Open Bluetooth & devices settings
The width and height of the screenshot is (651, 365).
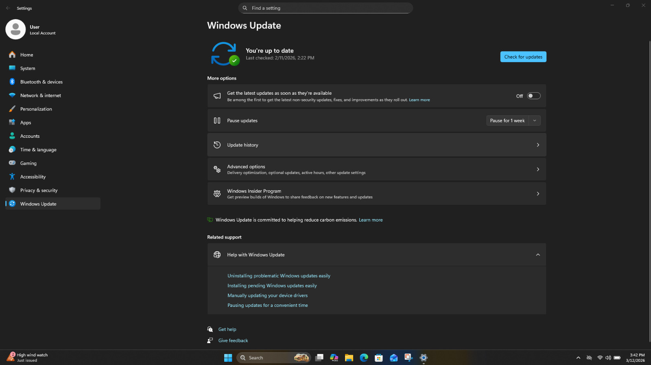(53, 82)
